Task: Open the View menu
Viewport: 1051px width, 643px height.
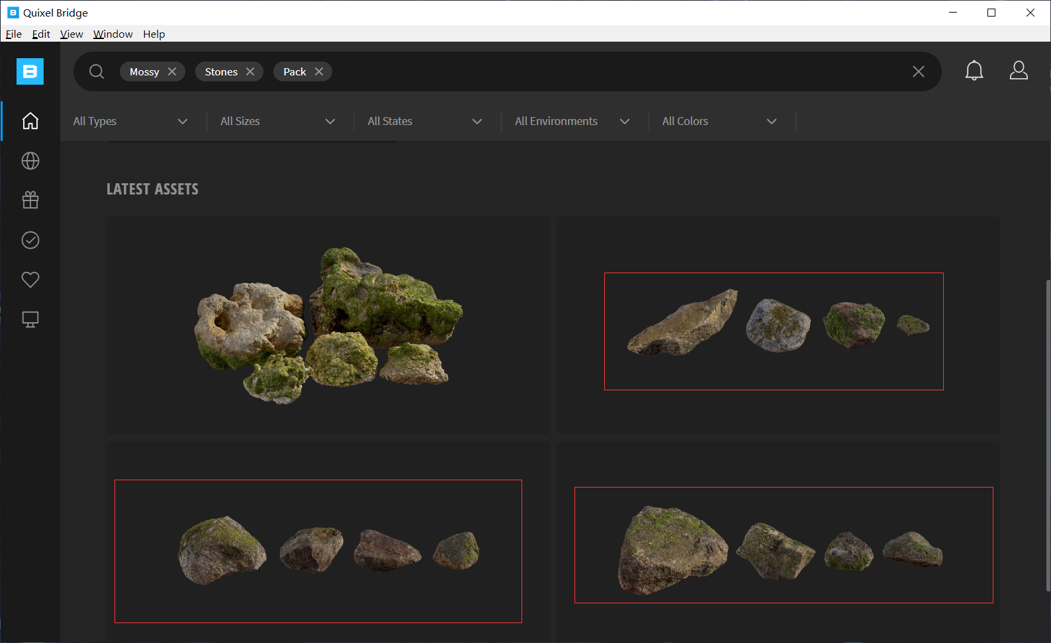Action: pyautogui.click(x=71, y=34)
